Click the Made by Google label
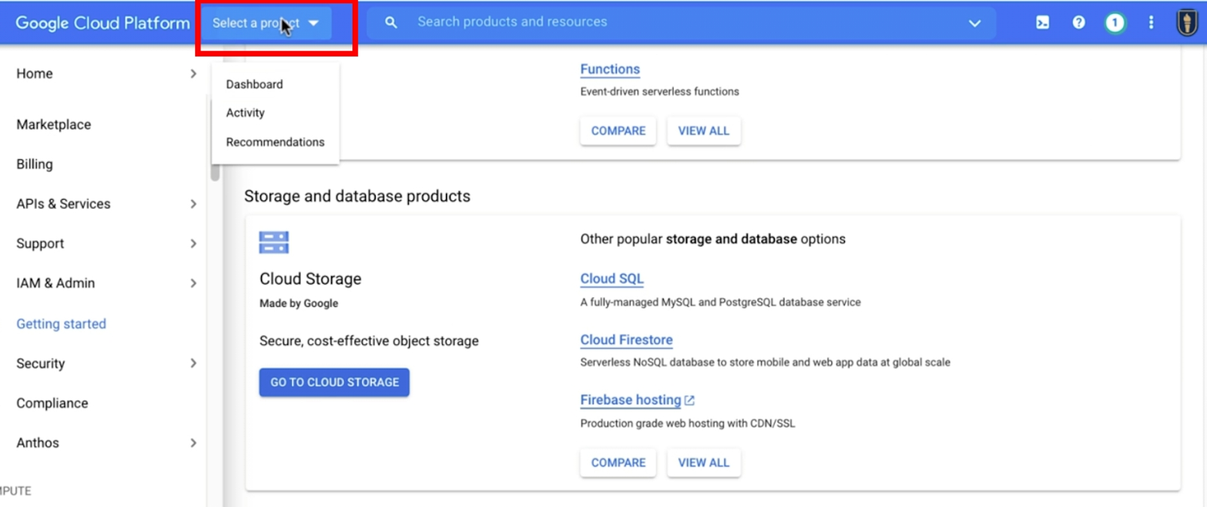This screenshot has height=507, width=1207. point(299,303)
